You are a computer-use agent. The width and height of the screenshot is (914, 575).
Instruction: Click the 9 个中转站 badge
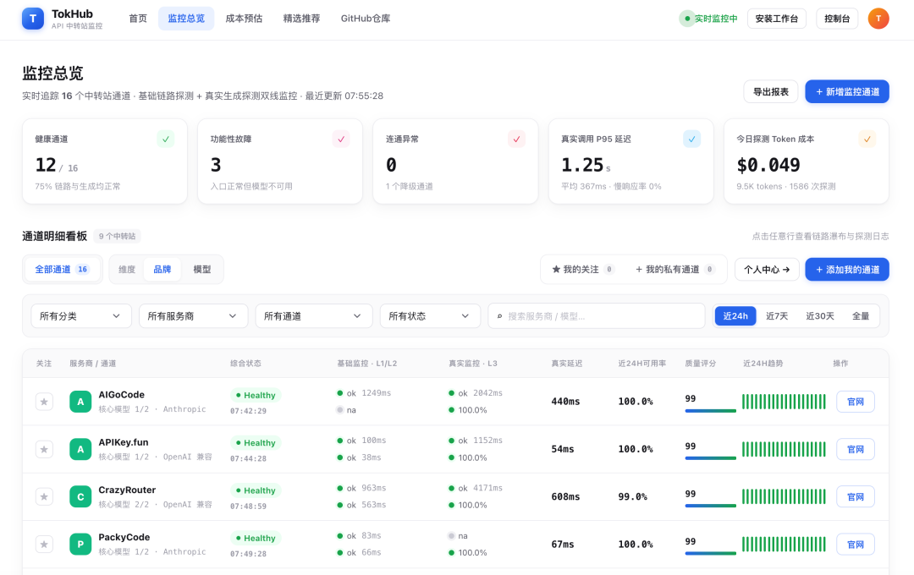coord(117,236)
